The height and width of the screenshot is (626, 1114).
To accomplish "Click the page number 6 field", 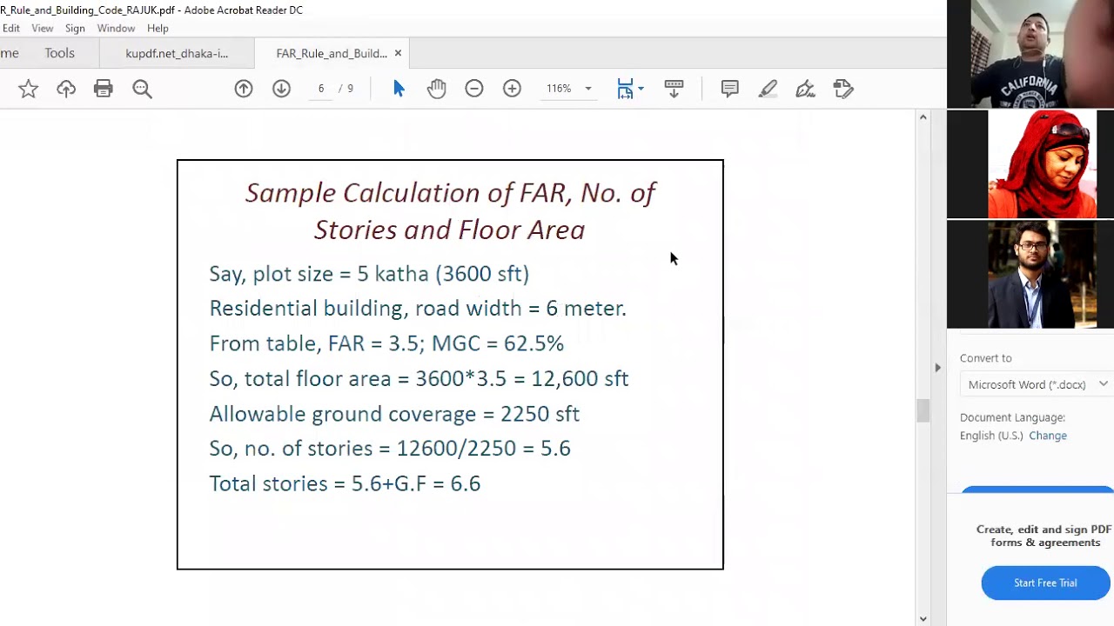I will point(321,89).
